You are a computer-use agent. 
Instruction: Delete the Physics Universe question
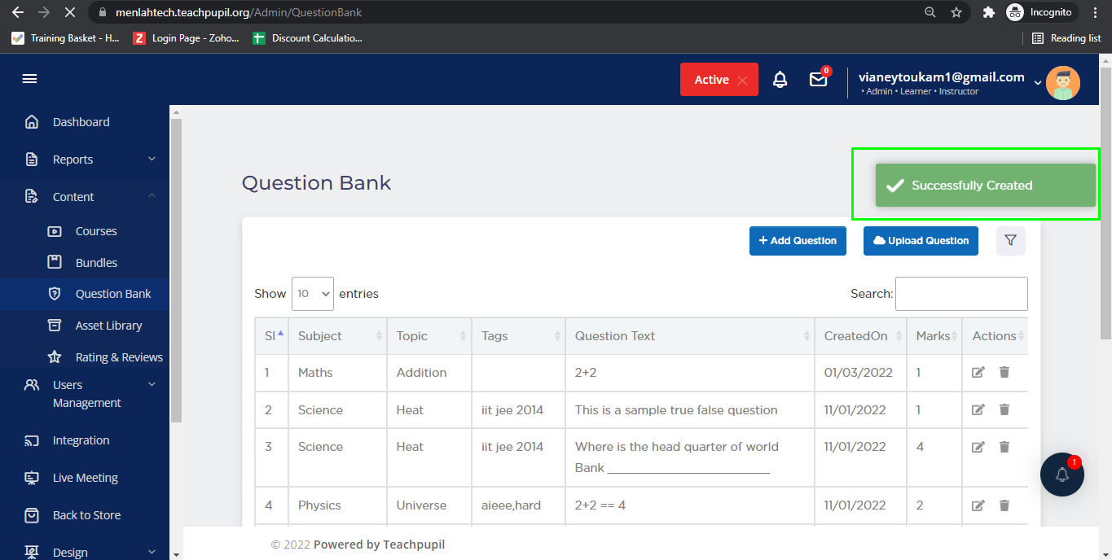point(1004,505)
